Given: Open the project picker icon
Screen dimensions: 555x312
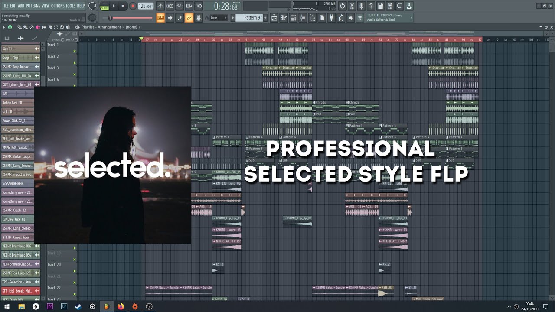Looking at the screenshot, I should 322,18.
